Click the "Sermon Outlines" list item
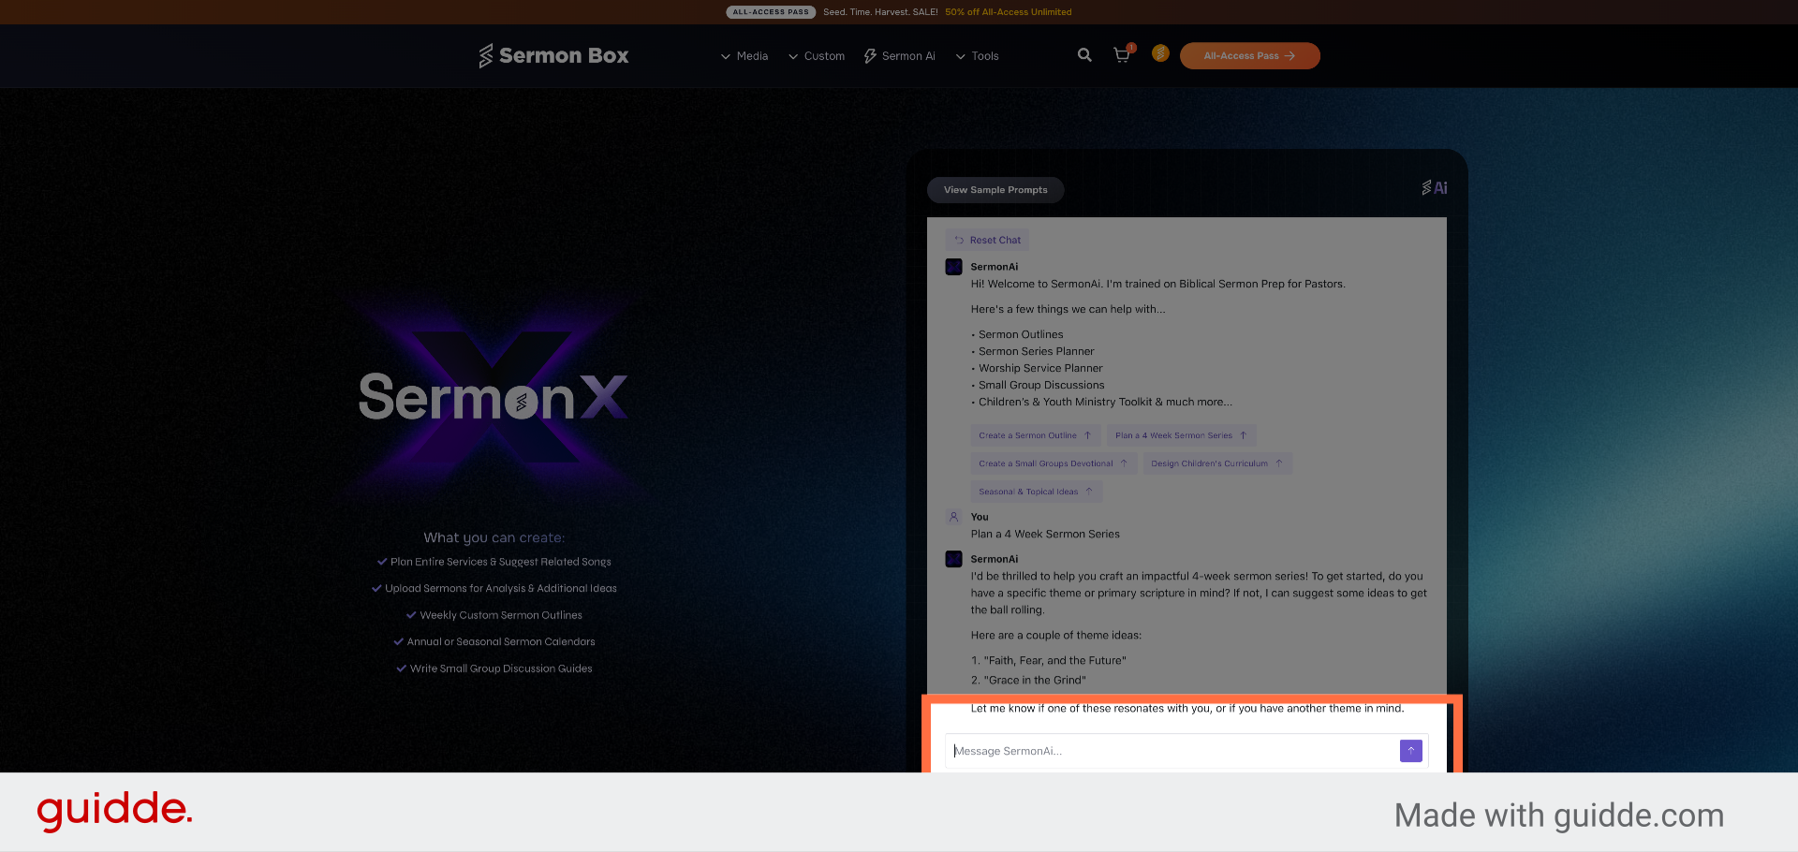Screen dimensions: 1798x852 1021,335
